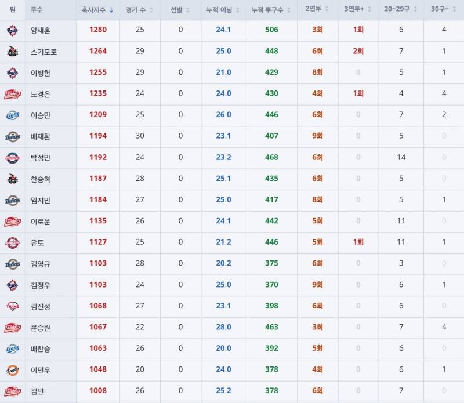Click the 팀 column header

[x=12, y=9]
